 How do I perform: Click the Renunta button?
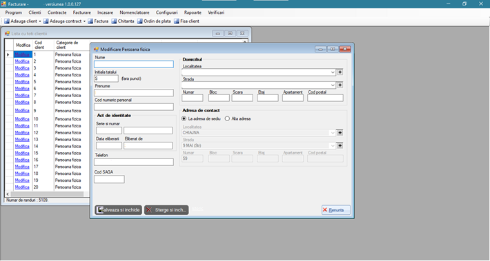pyautogui.click(x=336, y=210)
